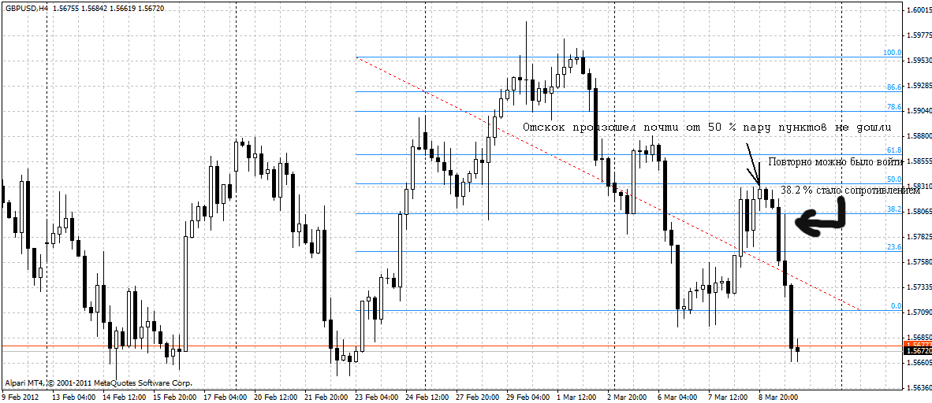Click price 1.56850 on the price axis
Screen dimensions: 932x403
point(919,337)
